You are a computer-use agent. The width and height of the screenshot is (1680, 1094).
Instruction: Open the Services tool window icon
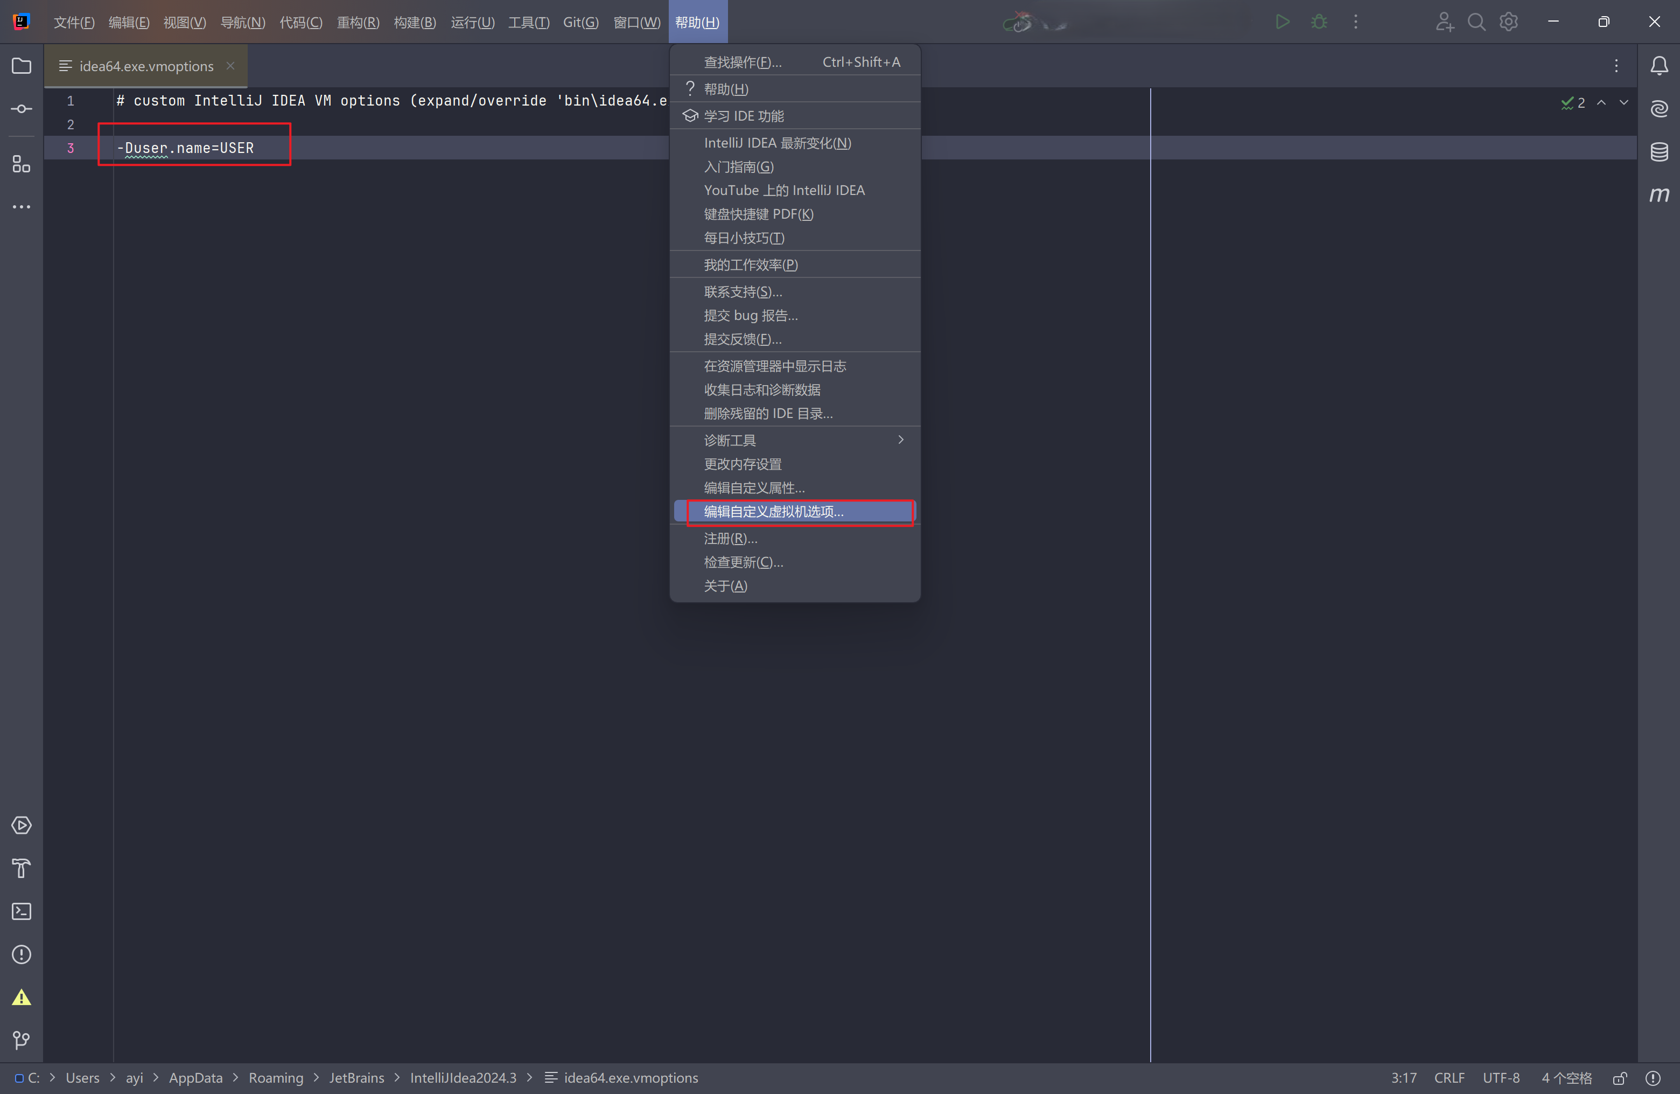(x=22, y=825)
